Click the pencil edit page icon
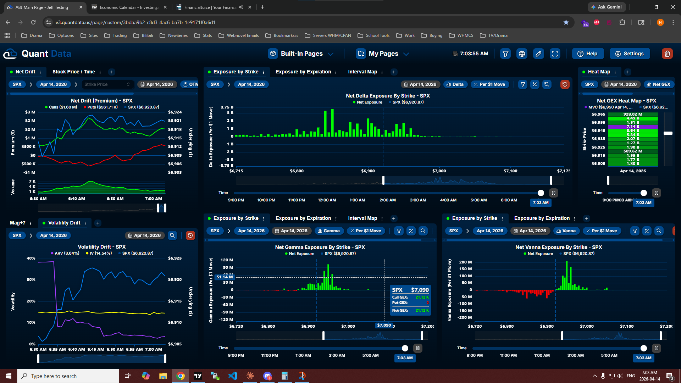 pyautogui.click(x=538, y=54)
